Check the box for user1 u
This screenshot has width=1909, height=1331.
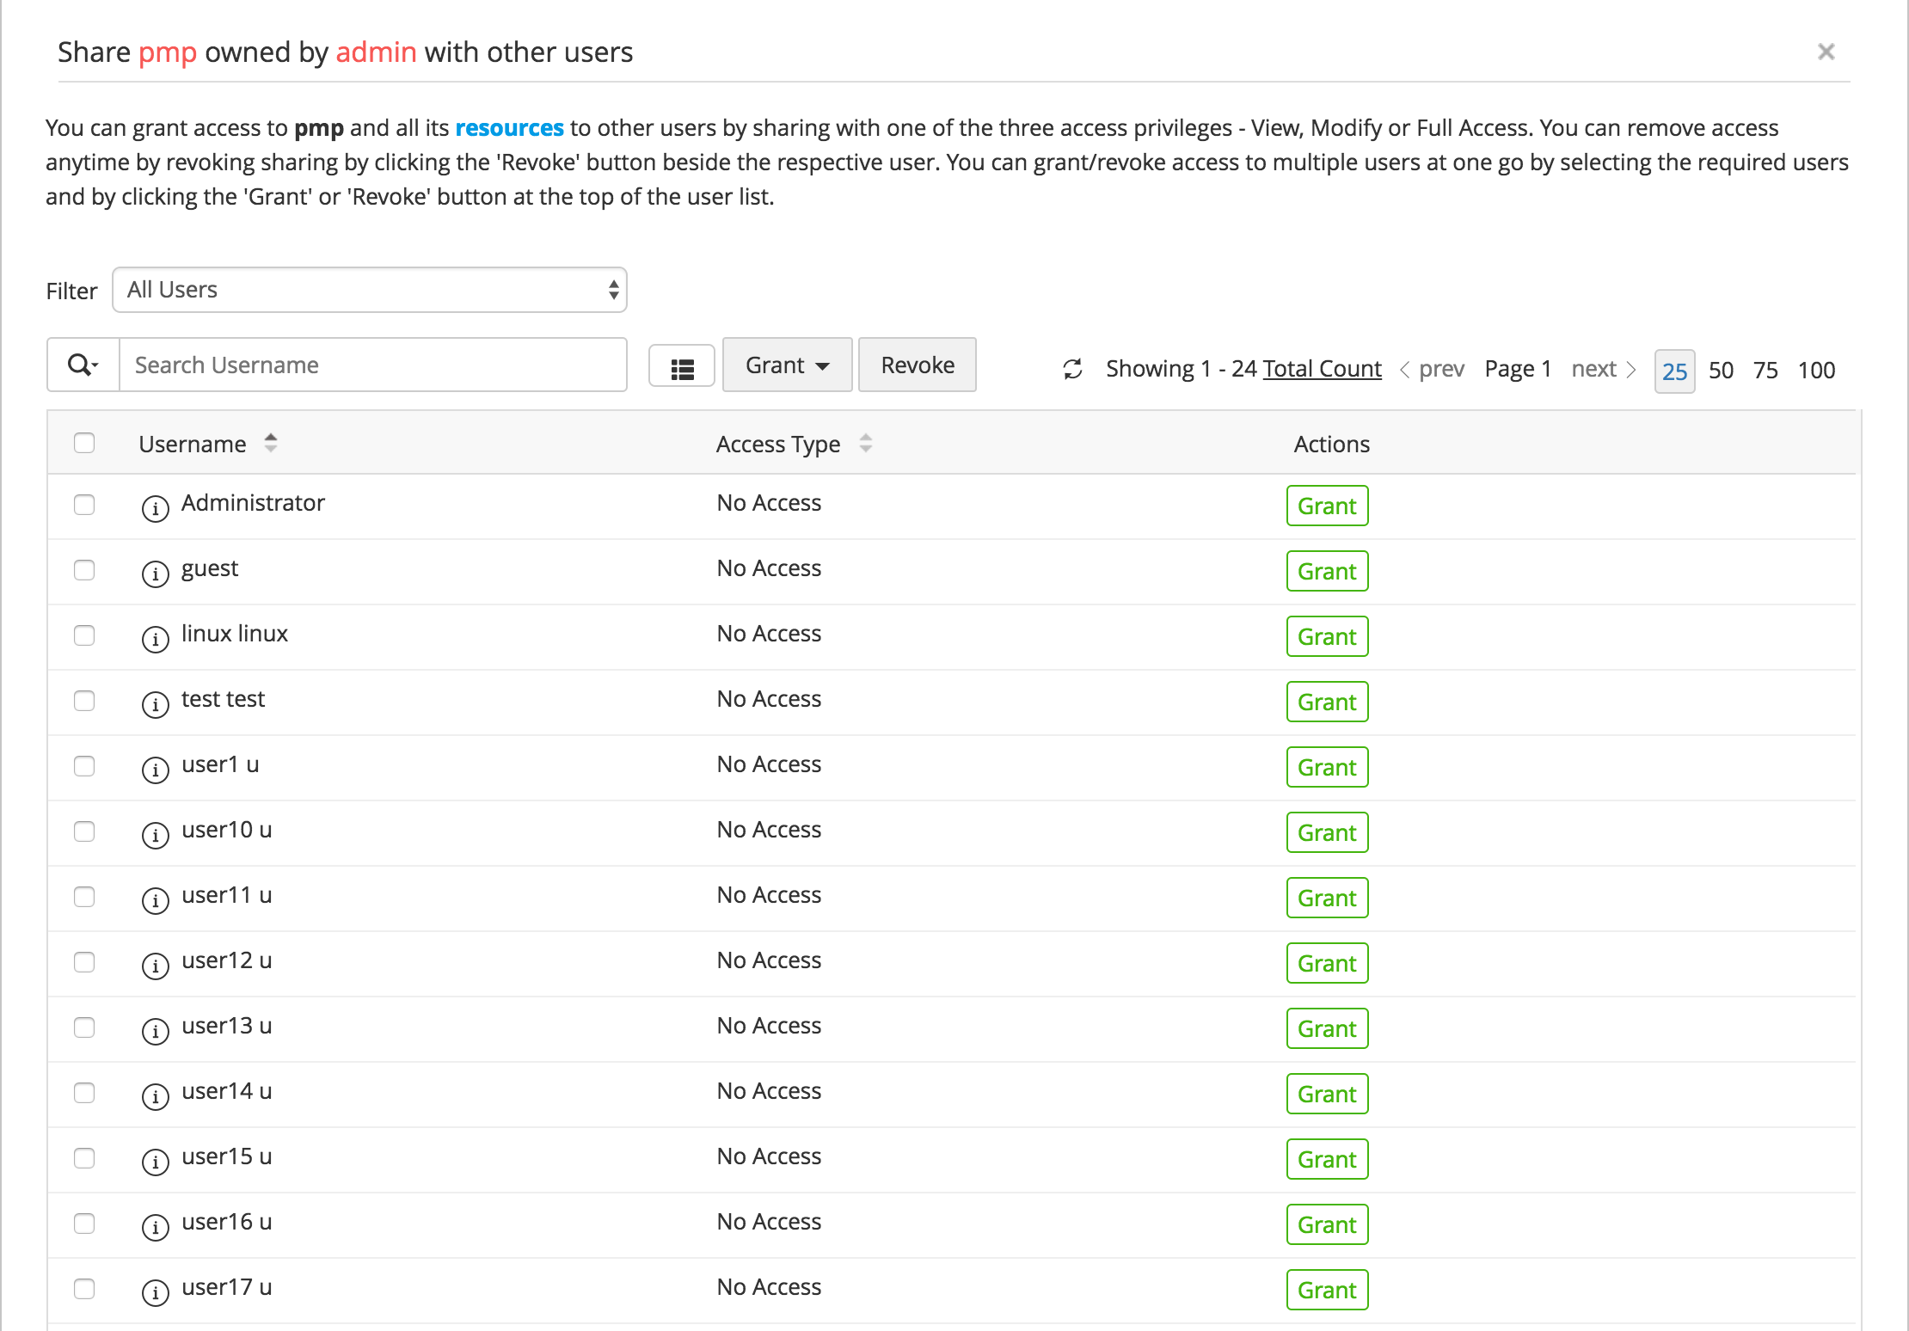(84, 766)
